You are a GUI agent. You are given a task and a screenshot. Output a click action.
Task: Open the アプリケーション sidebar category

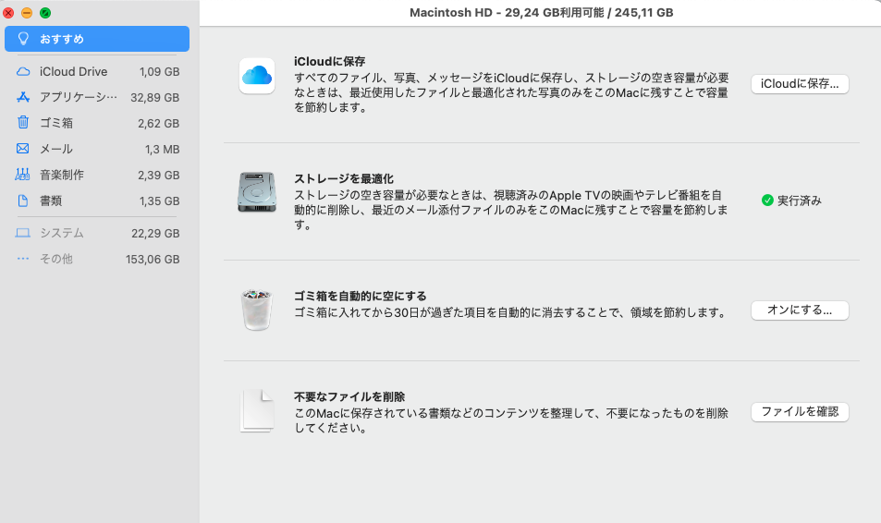97,97
